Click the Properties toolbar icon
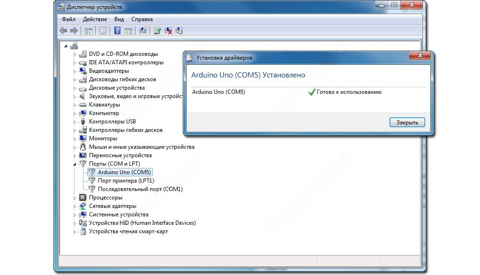This screenshot has height=275, width=480. (103, 31)
